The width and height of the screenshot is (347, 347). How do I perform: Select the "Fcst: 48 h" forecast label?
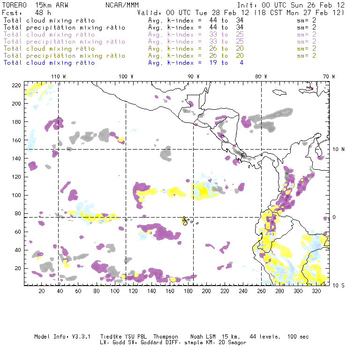(27, 13)
